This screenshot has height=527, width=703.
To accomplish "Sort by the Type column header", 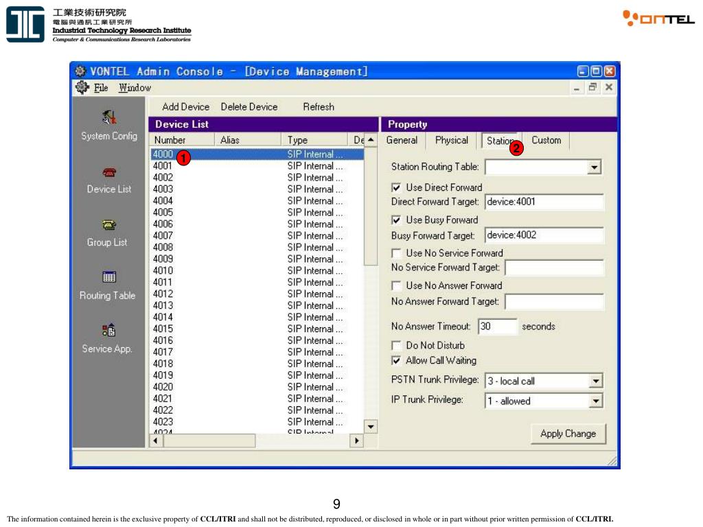I will [314, 140].
